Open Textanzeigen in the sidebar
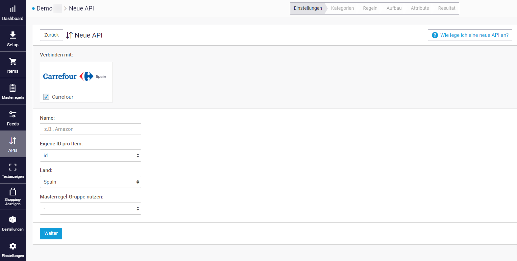Image resolution: width=517 pixels, height=261 pixels. 13,171
